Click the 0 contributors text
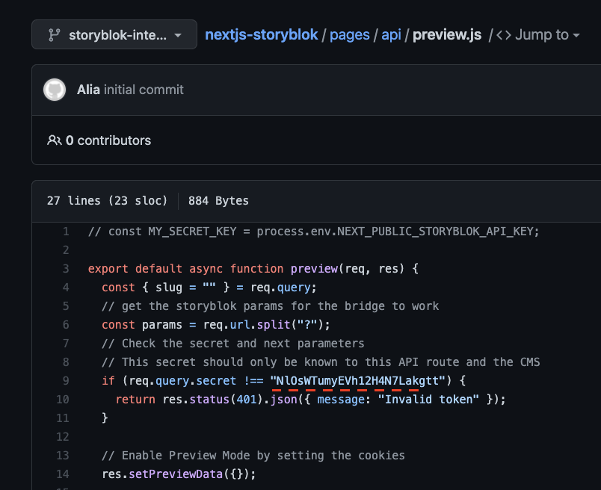 108,140
